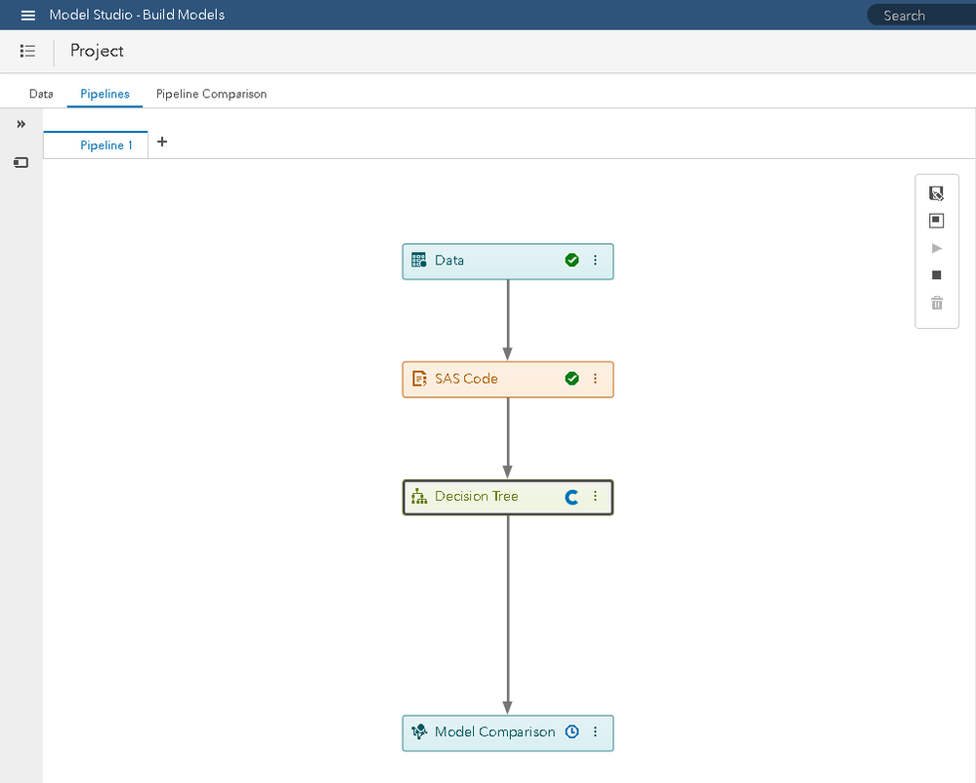Click the top icon in canvas toolbar
The height and width of the screenshot is (783, 976).
pyautogui.click(x=937, y=193)
